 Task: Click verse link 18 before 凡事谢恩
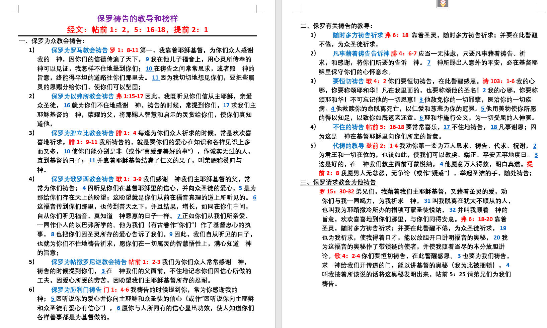click(494, 127)
